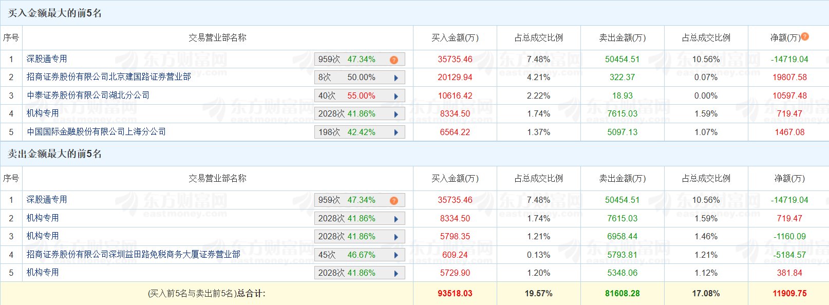Expand the arrow for 中国国际金融上海分公司 row
The height and width of the screenshot is (305, 829).
point(396,132)
